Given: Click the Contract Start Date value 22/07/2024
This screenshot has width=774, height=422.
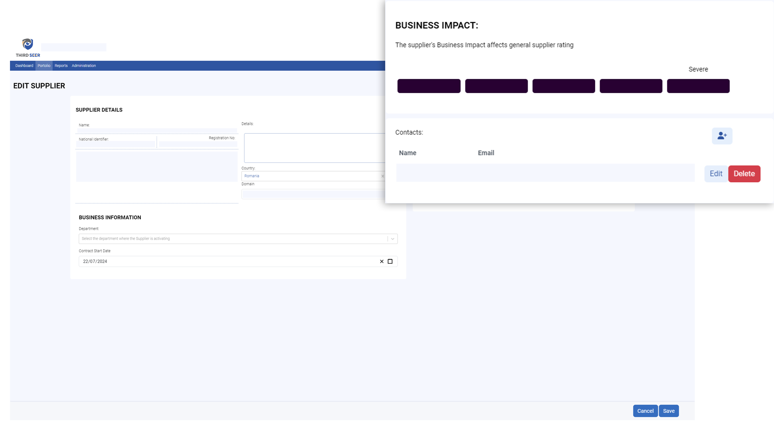Looking at the screenshot, I should click(x=95, y=261).
